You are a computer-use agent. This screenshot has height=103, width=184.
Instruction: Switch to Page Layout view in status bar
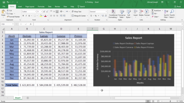point(153,101)
